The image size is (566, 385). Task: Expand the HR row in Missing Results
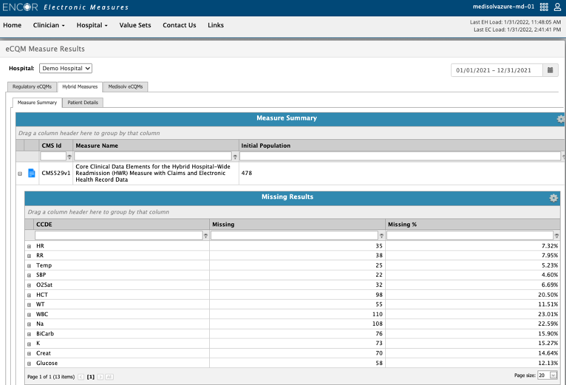pos(28,246)
